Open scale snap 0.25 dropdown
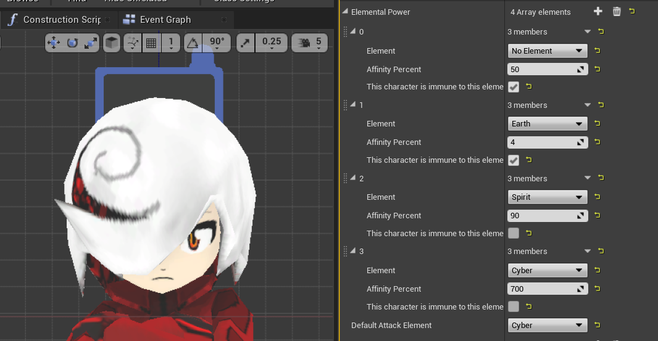The height and width of the screenshot is (341, 658). click(272, 43)
